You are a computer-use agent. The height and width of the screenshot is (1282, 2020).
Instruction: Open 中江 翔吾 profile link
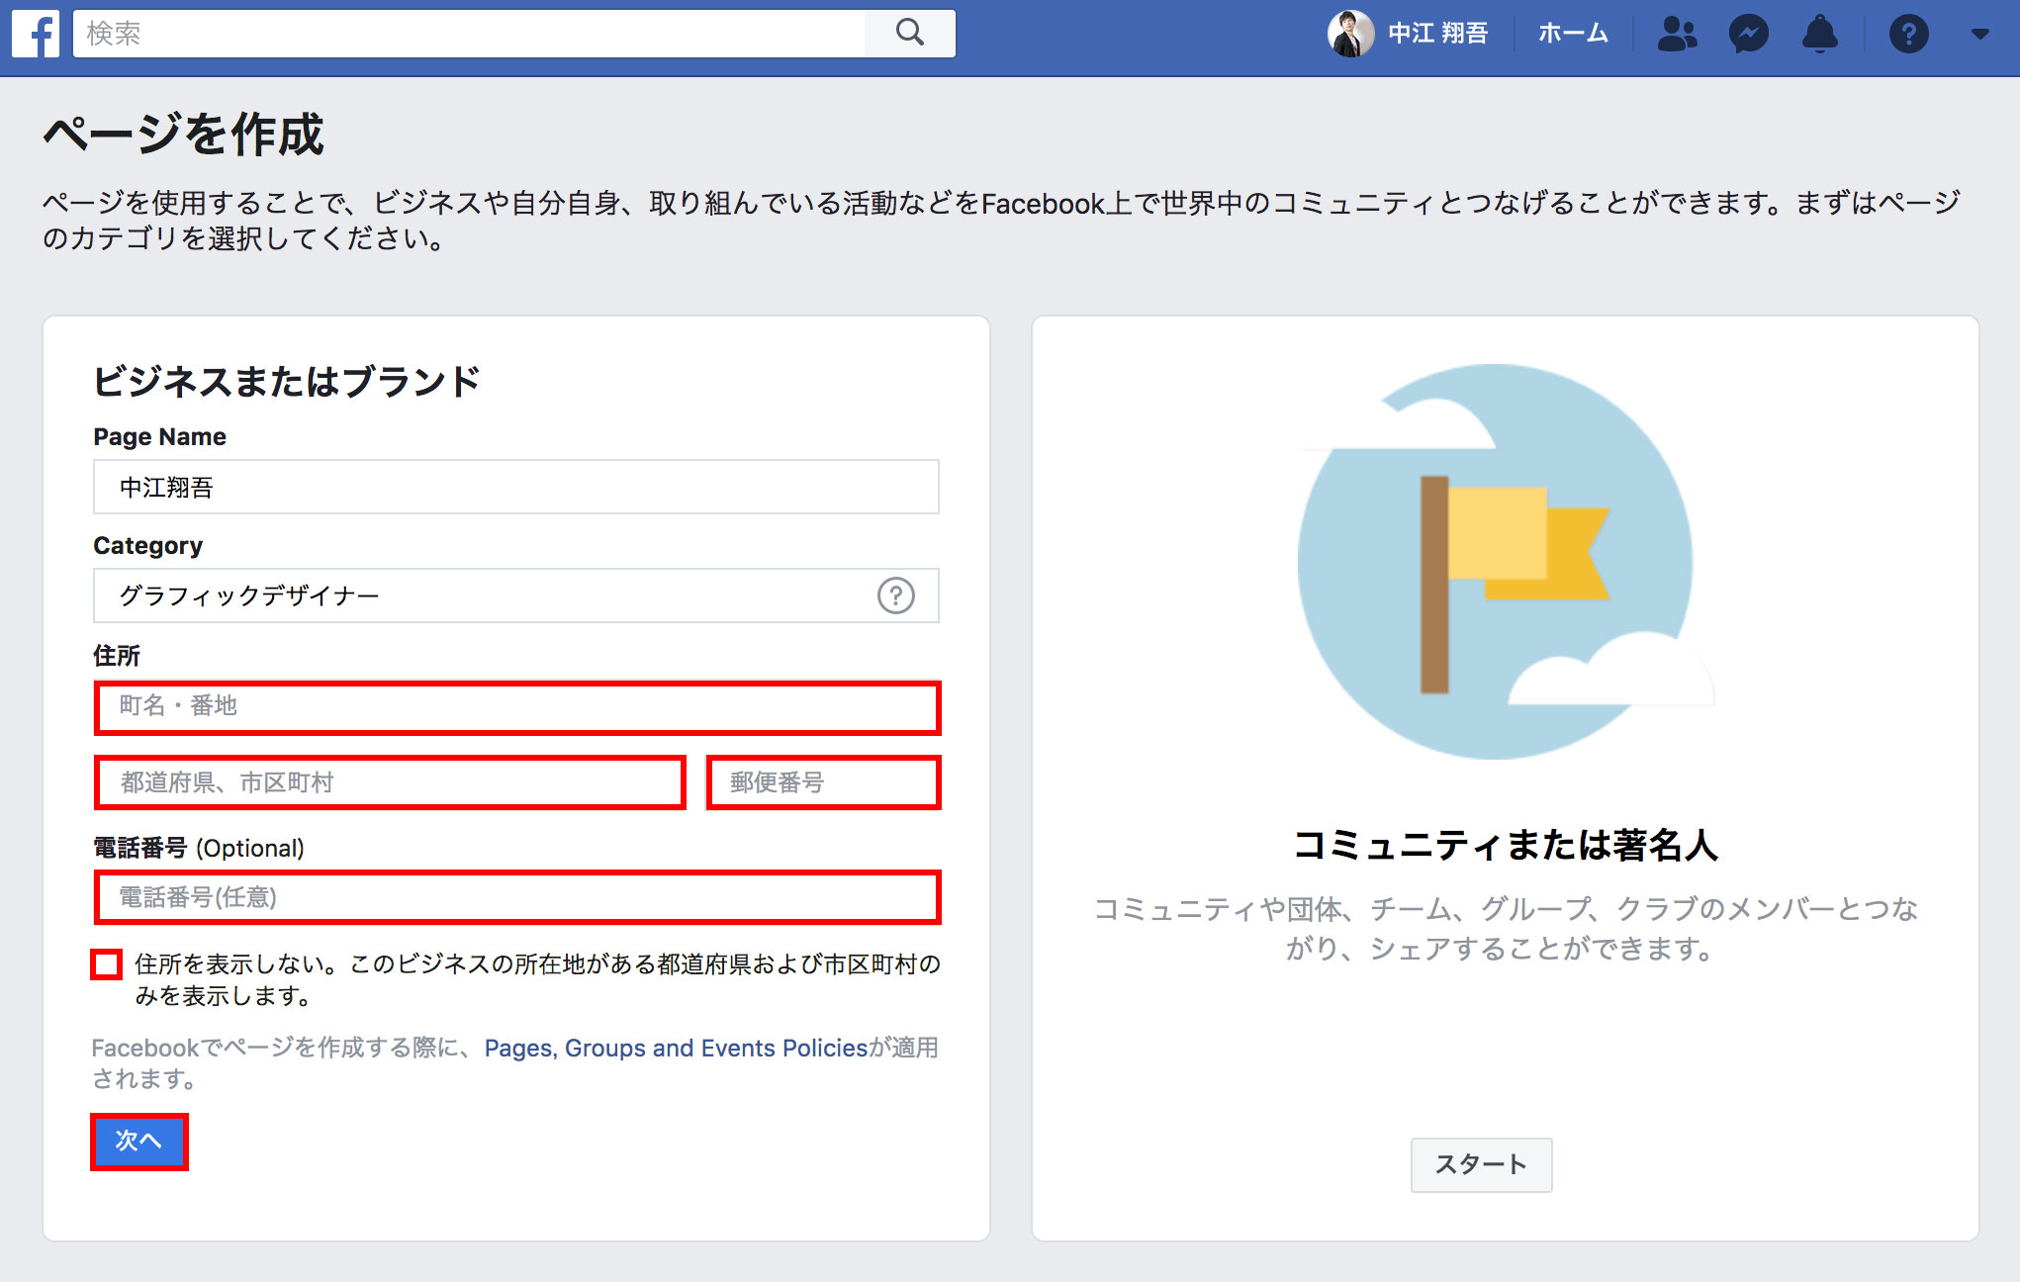[x=1437, y=34]
